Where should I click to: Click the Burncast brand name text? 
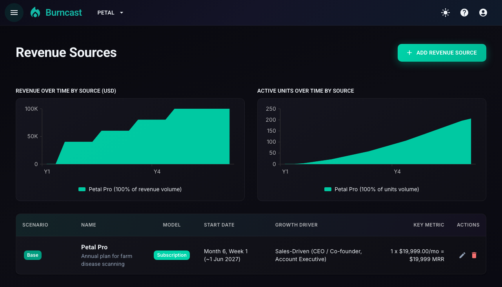click(x=64, y=13)
